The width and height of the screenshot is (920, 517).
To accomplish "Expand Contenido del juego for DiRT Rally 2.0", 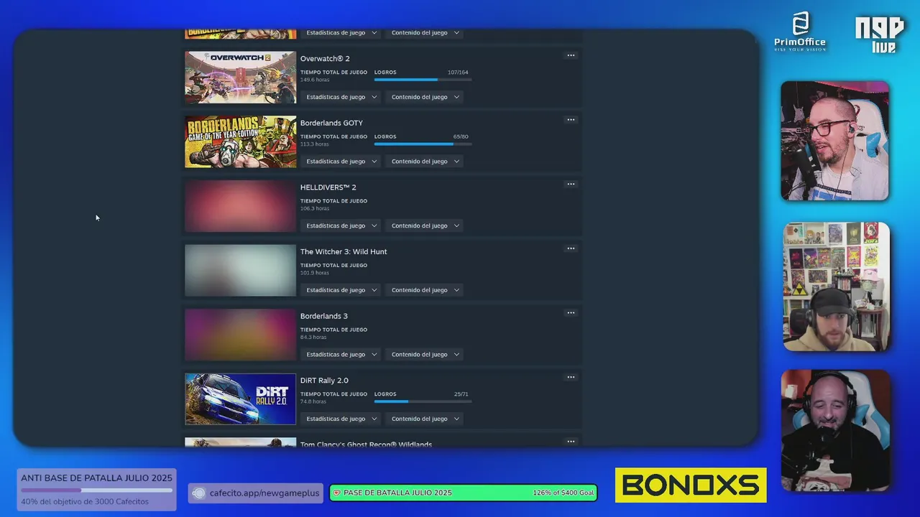I will pos(425,419).
